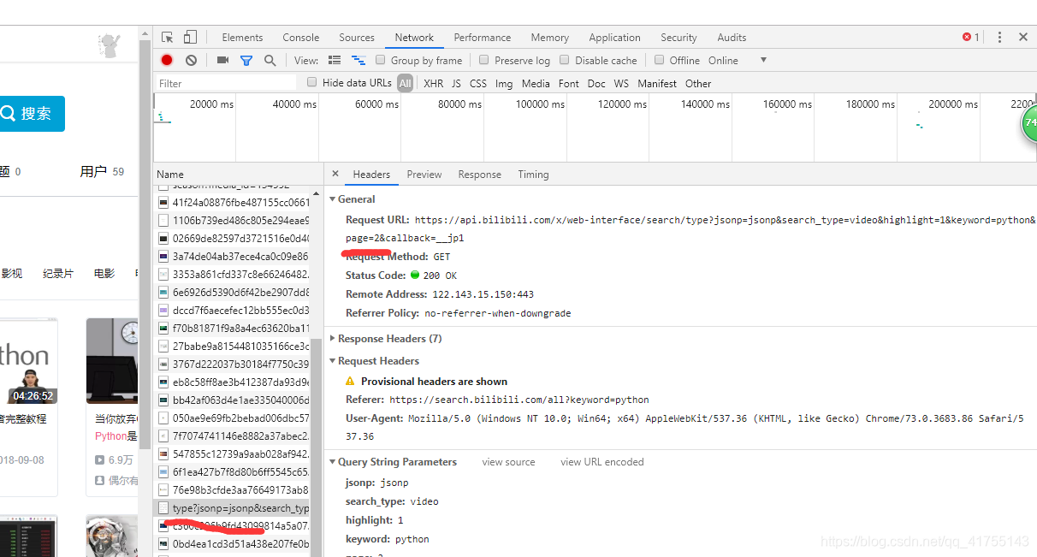Clear the network log
1037x557 pixels.
(191, 60)
